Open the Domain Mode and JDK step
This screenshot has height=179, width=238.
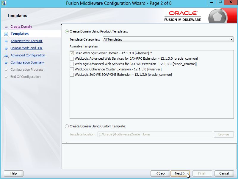coord(26,48)
